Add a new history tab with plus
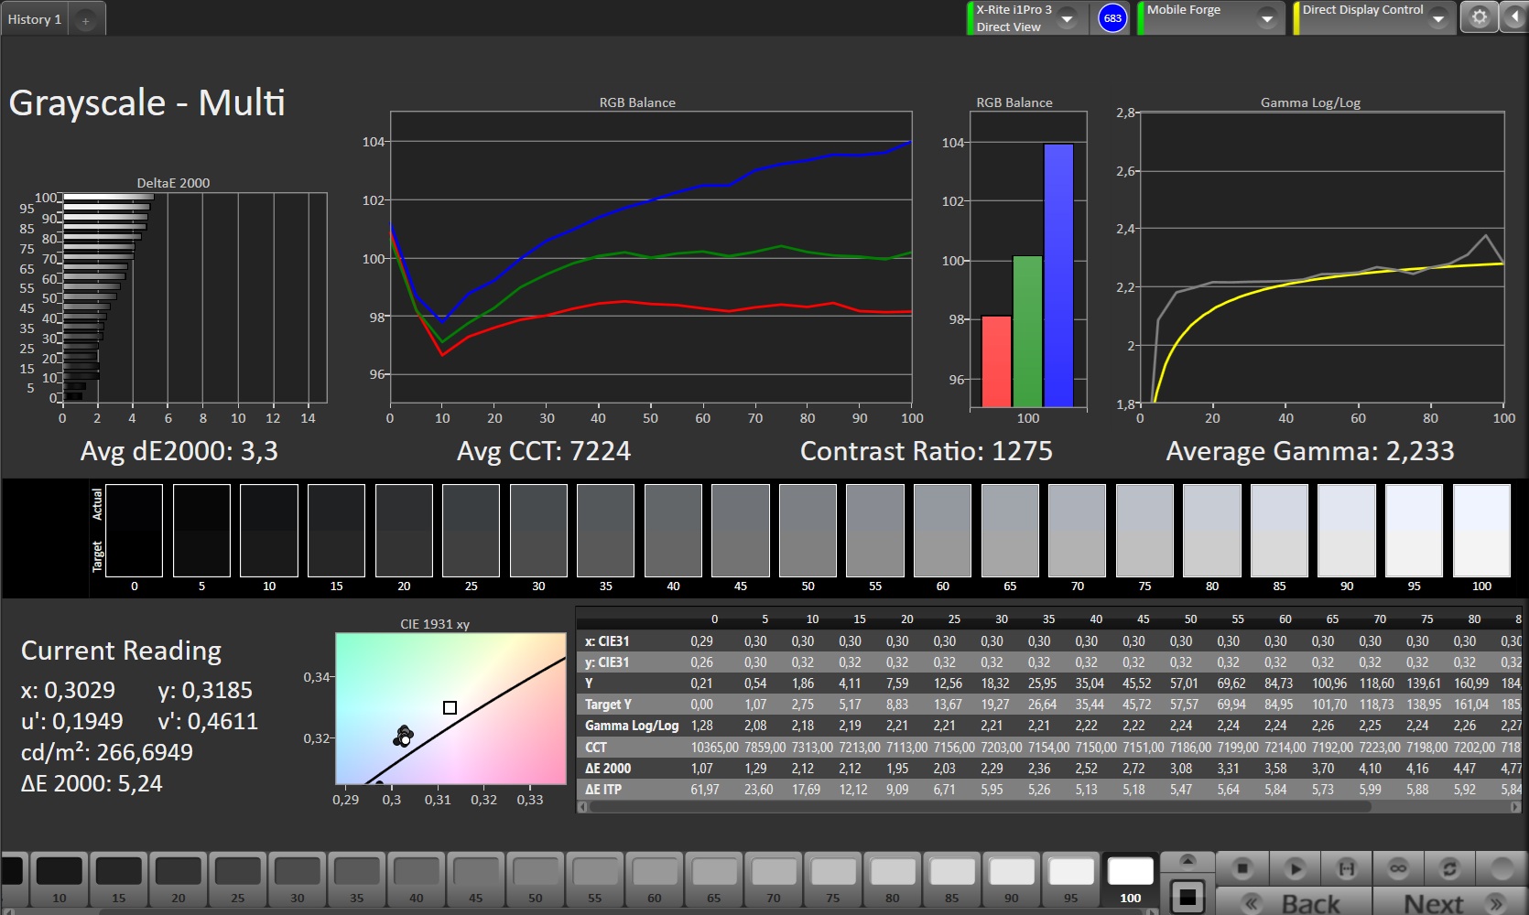 tap(85, 20)
